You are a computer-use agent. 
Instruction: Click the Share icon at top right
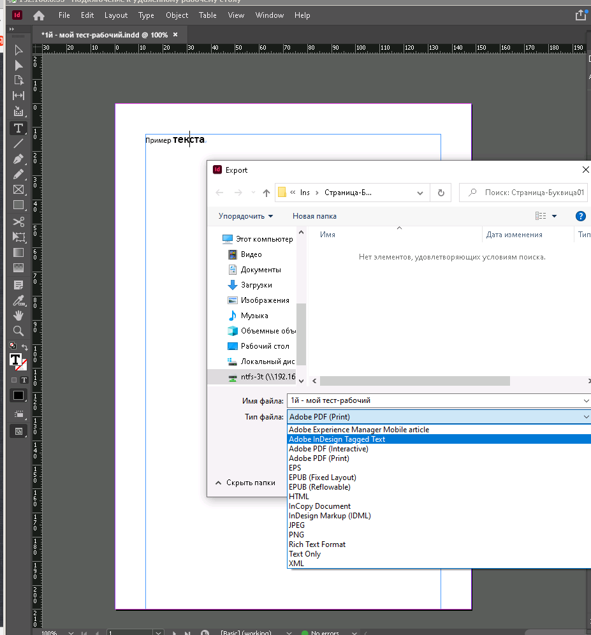click(581, 15)
